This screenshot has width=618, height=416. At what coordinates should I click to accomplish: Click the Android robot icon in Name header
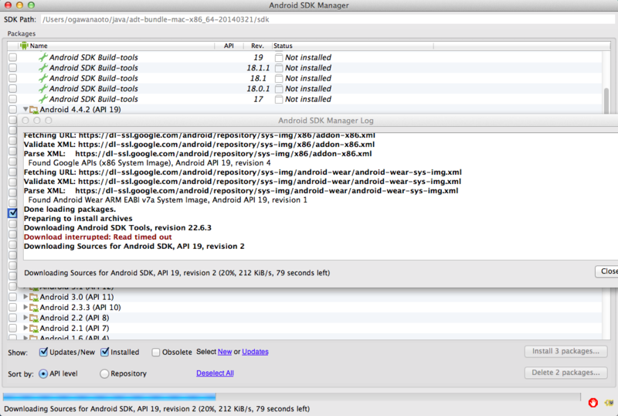pos(24,46)
